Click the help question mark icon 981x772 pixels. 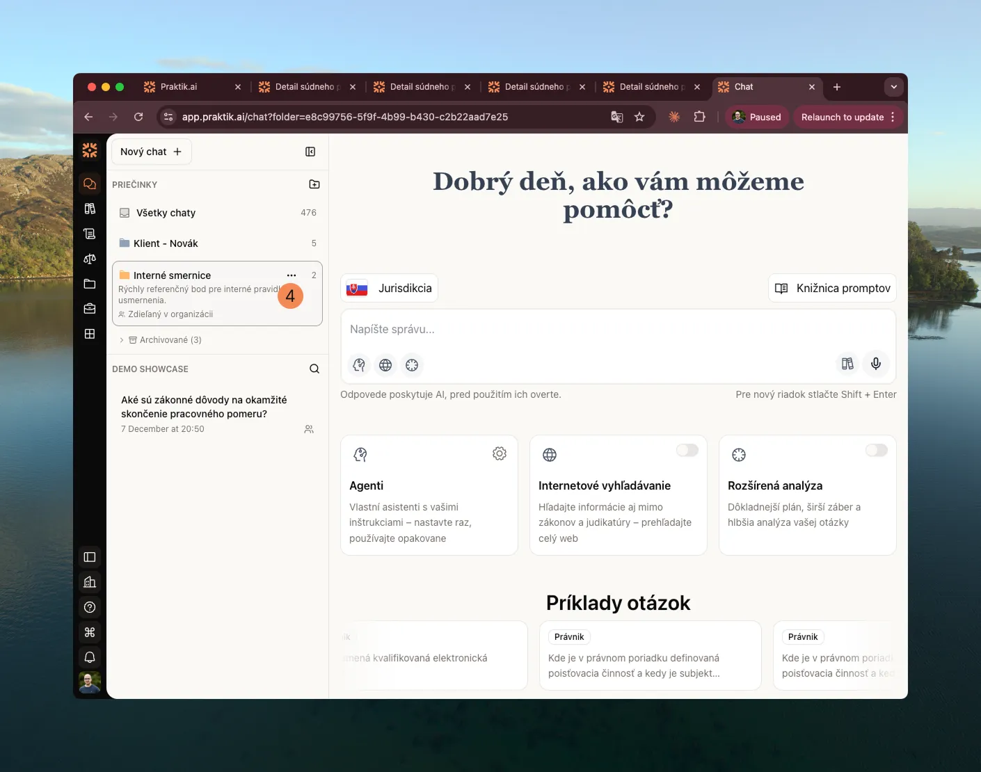(x=89, y=607)
